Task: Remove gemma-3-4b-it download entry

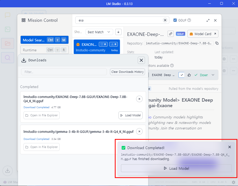Action: pos(139,131)
